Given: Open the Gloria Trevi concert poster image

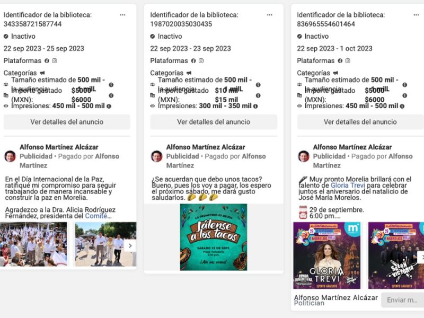Looking at the screenshot, I should (x=327, y=255).
